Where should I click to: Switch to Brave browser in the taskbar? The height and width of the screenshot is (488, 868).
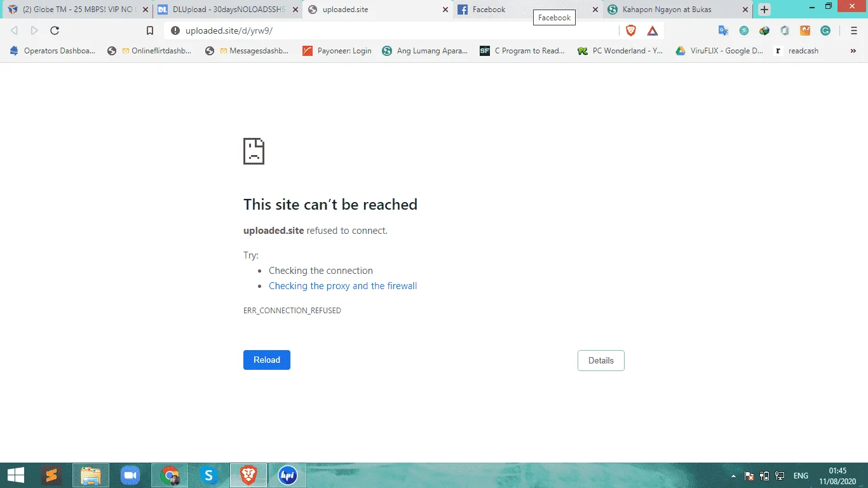coord(248,475)
